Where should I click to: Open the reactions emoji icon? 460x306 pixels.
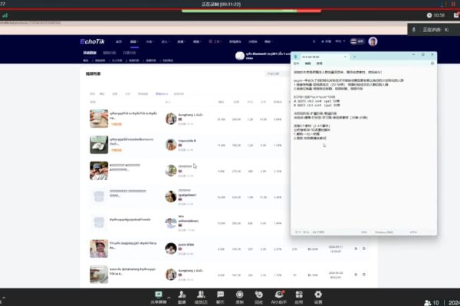point(259,298)
